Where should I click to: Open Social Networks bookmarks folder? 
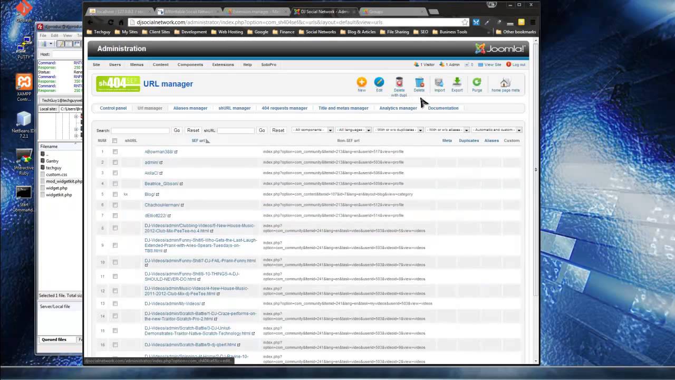click(x=317, y=32)
